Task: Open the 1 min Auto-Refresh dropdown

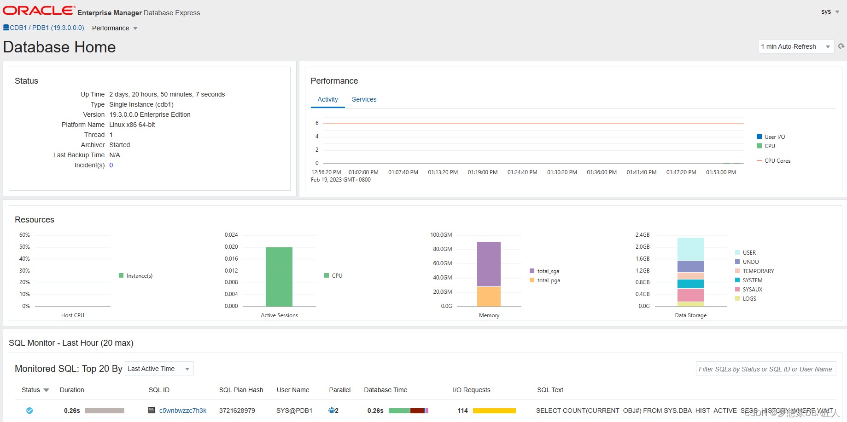Action: (x=796, y=46)
